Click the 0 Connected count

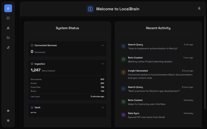pos(38,52)
